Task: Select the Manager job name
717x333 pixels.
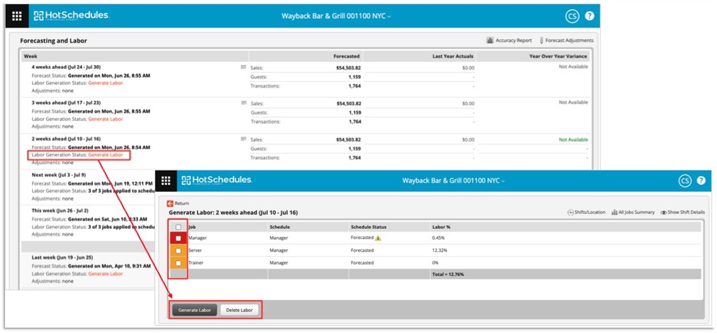Action: pos(197,238)
